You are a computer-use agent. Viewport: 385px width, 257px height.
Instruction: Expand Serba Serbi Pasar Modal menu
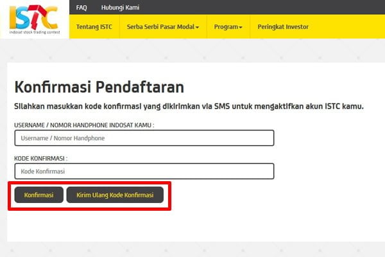tap(163, 27)
